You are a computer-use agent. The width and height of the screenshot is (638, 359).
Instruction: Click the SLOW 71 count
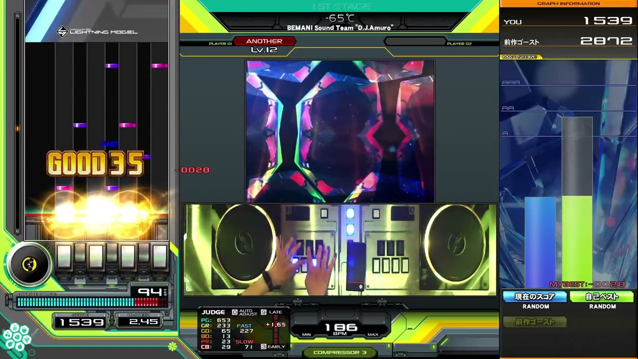click(245, 344)
